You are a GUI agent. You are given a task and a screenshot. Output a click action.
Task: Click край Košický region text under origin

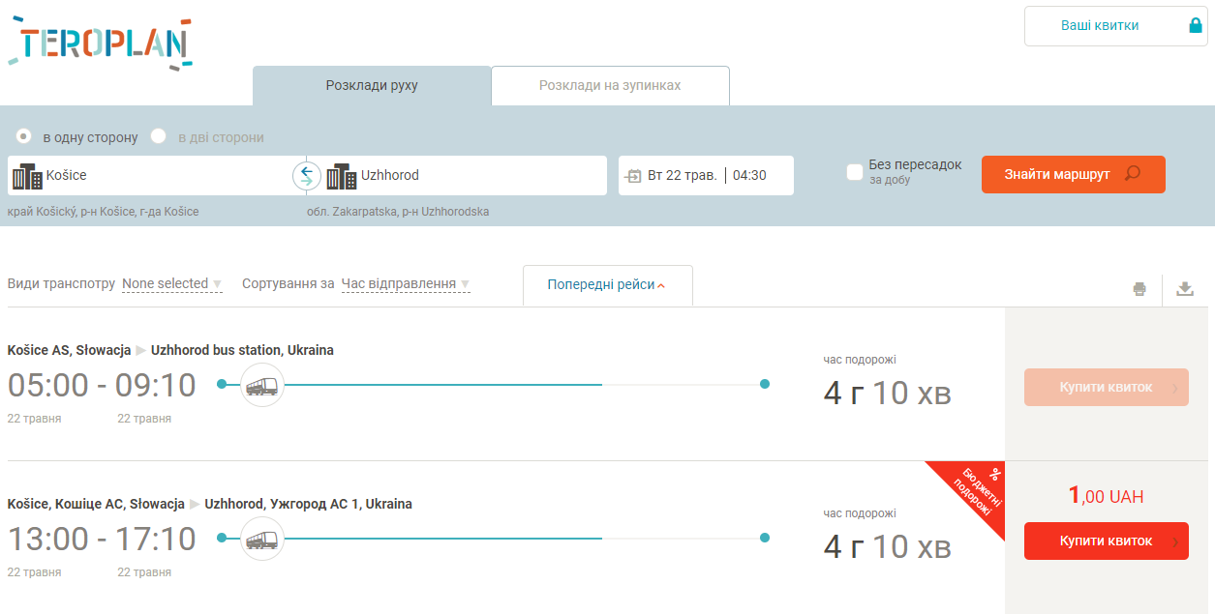pyautogui.click(x=103, y=211)
